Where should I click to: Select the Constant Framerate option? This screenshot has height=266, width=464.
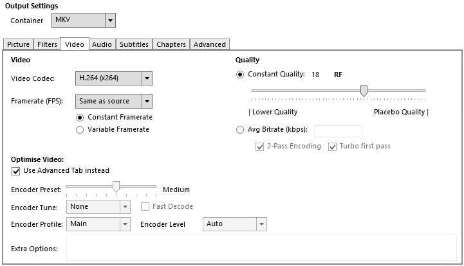click(80, 118)
